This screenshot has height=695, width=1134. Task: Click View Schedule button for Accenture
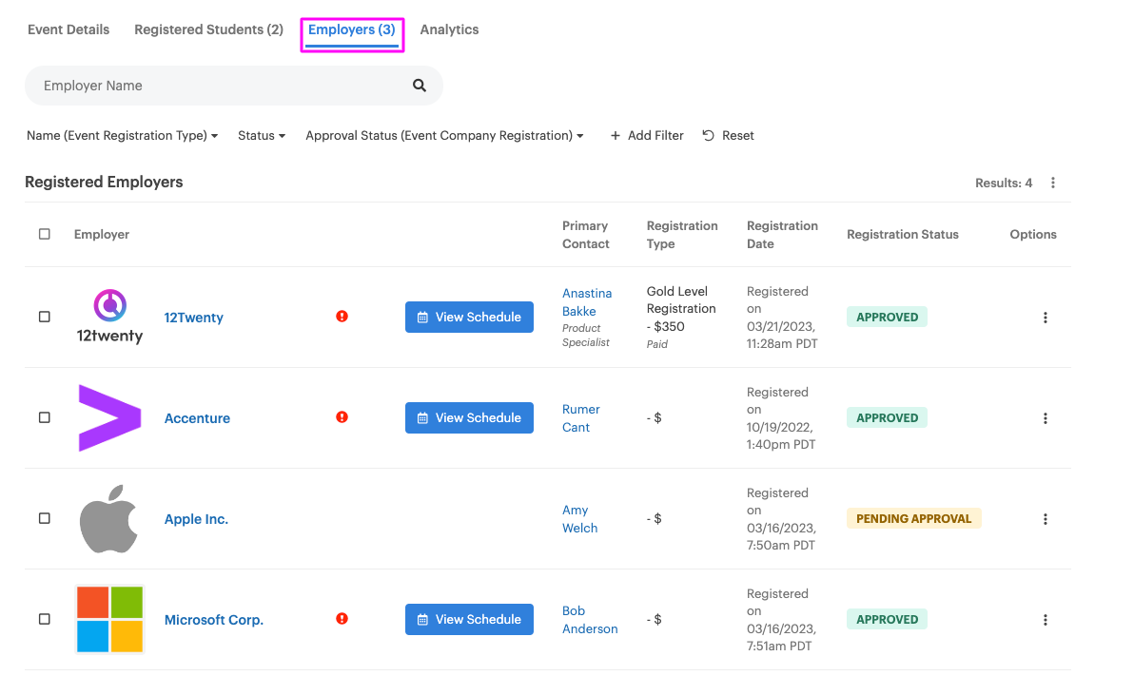469,417
